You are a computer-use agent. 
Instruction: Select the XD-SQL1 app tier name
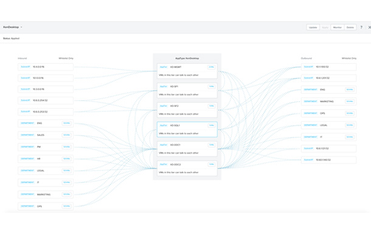coord(175,126)
